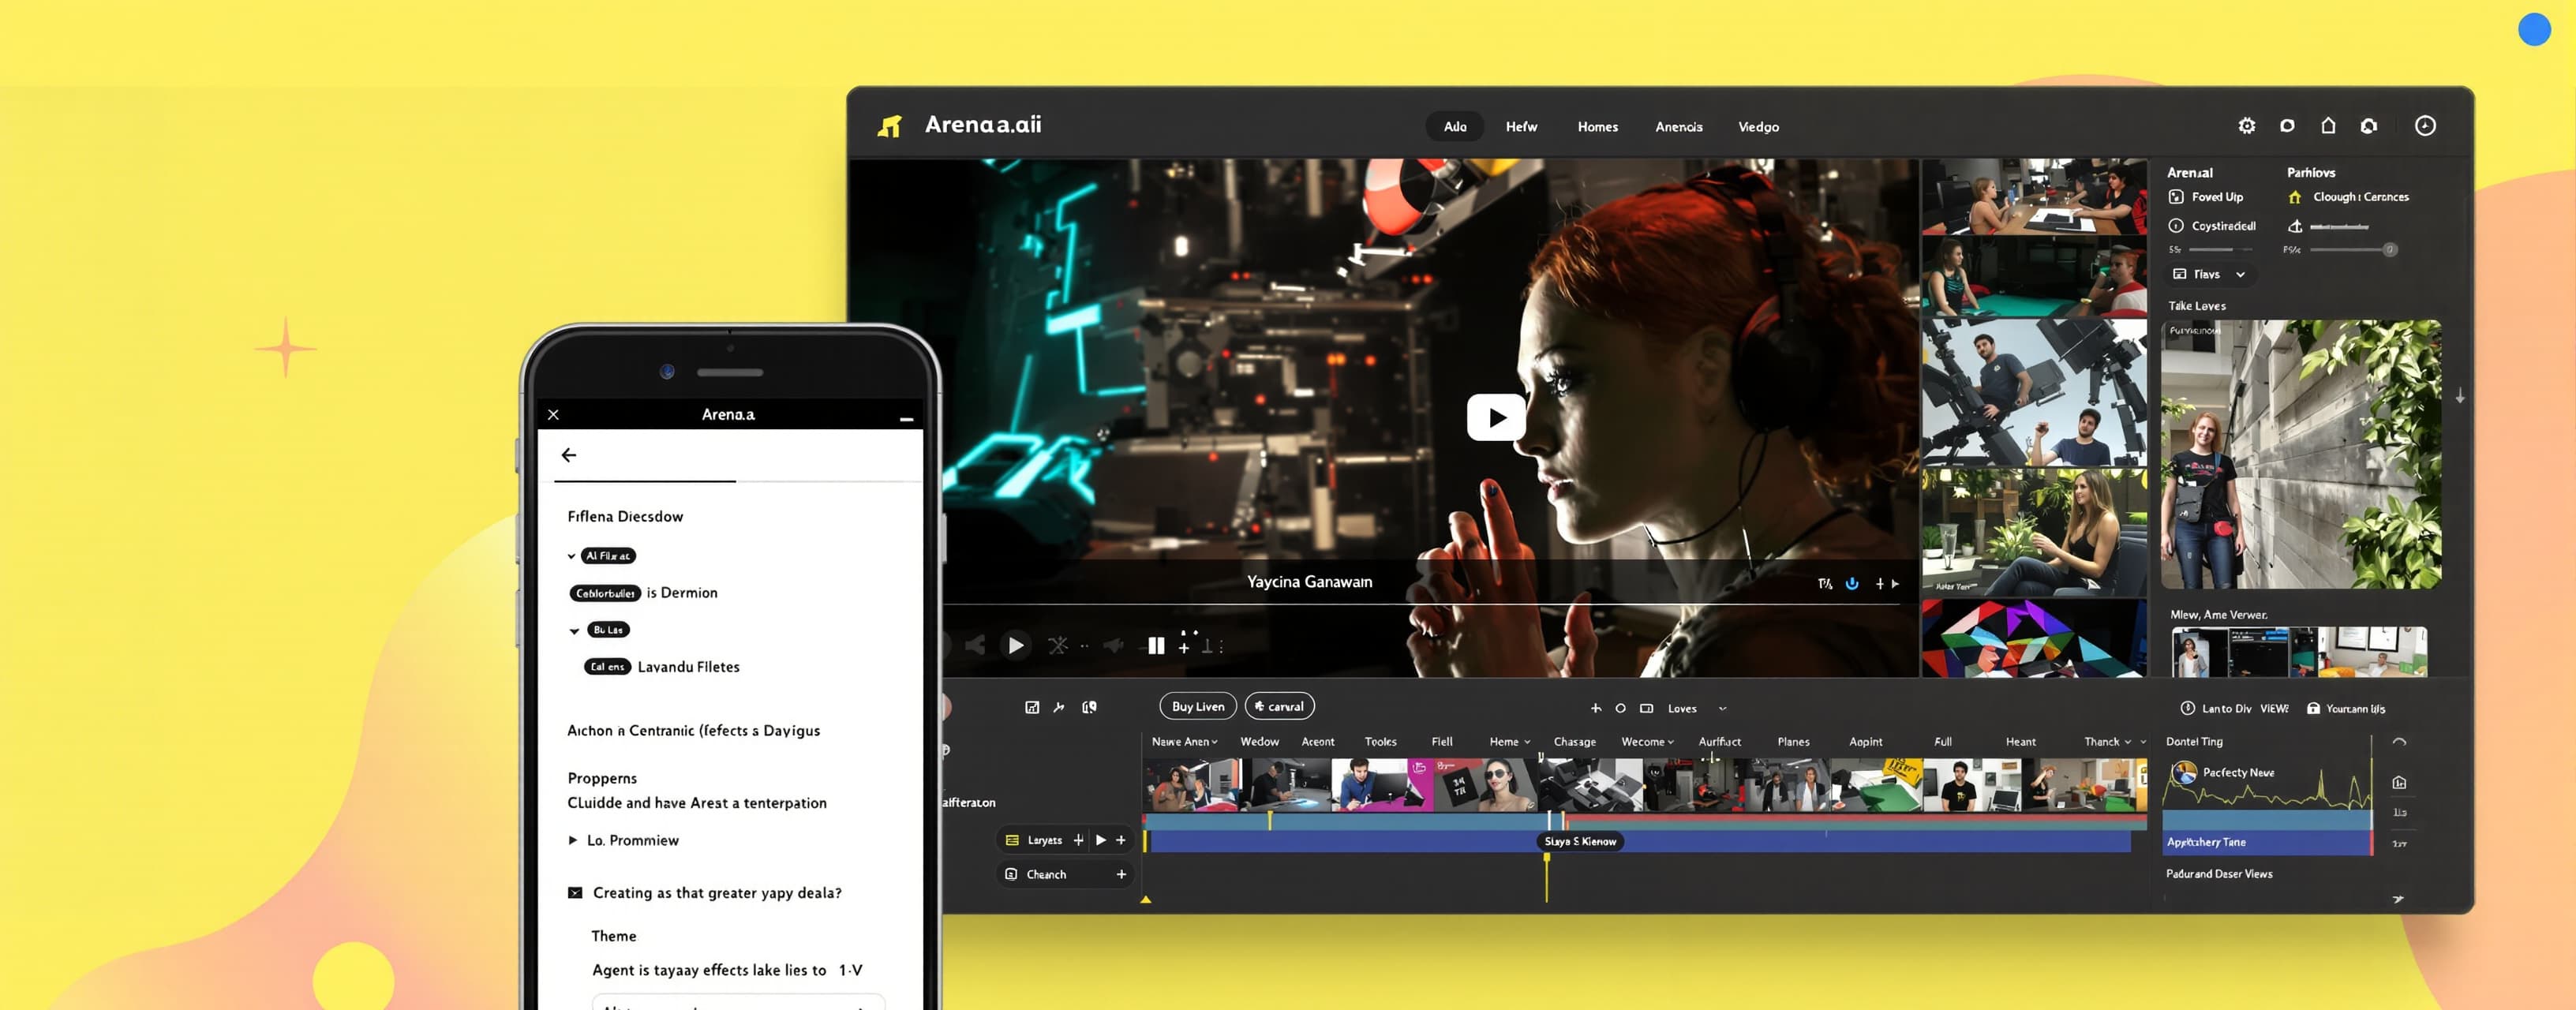Click the blue power icon on video overlay
Screen dimensions: 2576x1010
point(1852,583)
